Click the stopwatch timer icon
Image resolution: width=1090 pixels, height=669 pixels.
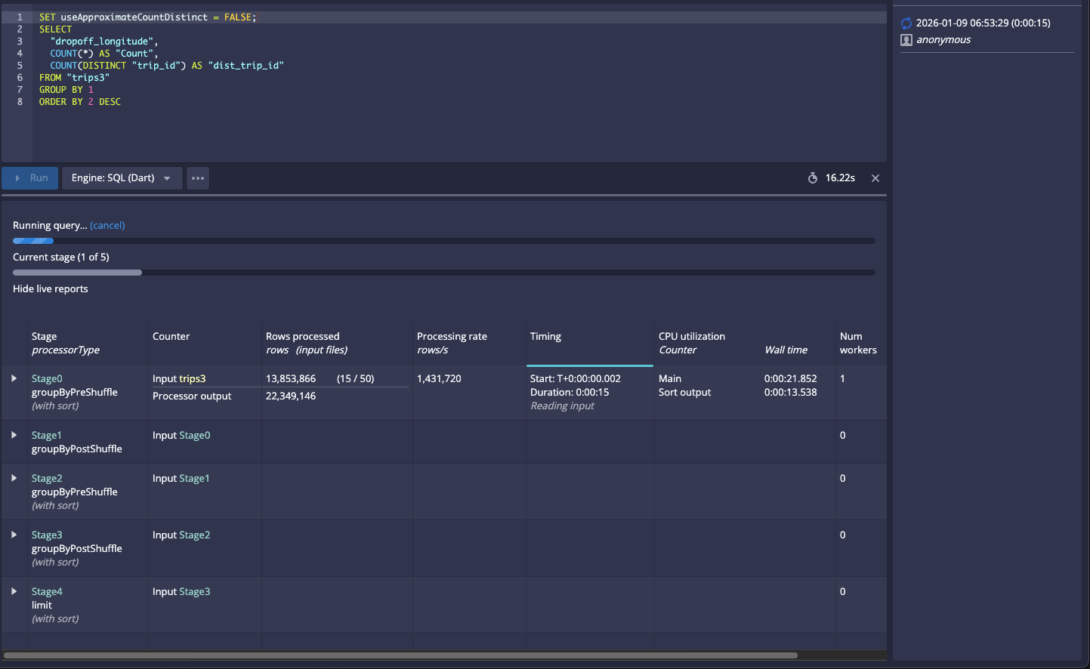pyautogui.click(x=813, y=178)
